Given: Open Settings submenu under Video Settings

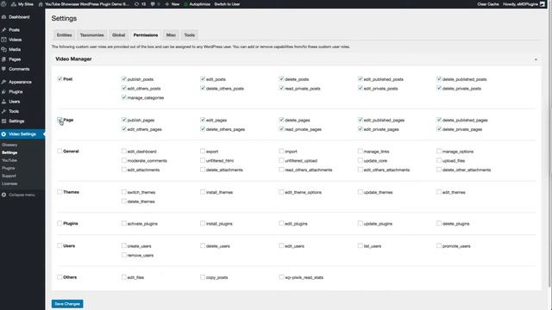Looking at the screenshot, I should 9,152.
